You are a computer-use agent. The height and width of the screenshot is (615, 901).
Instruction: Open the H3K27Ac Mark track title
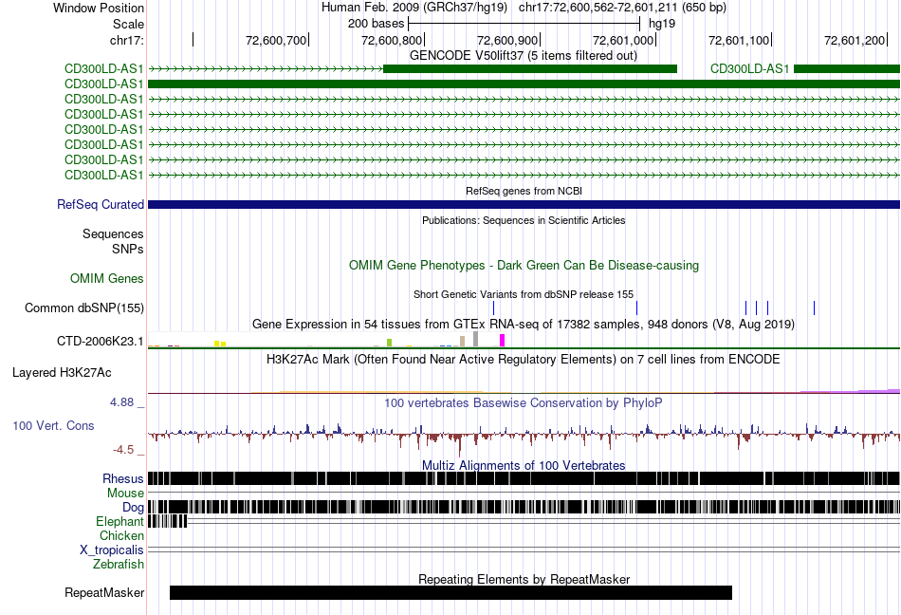[x=524, y=360]
